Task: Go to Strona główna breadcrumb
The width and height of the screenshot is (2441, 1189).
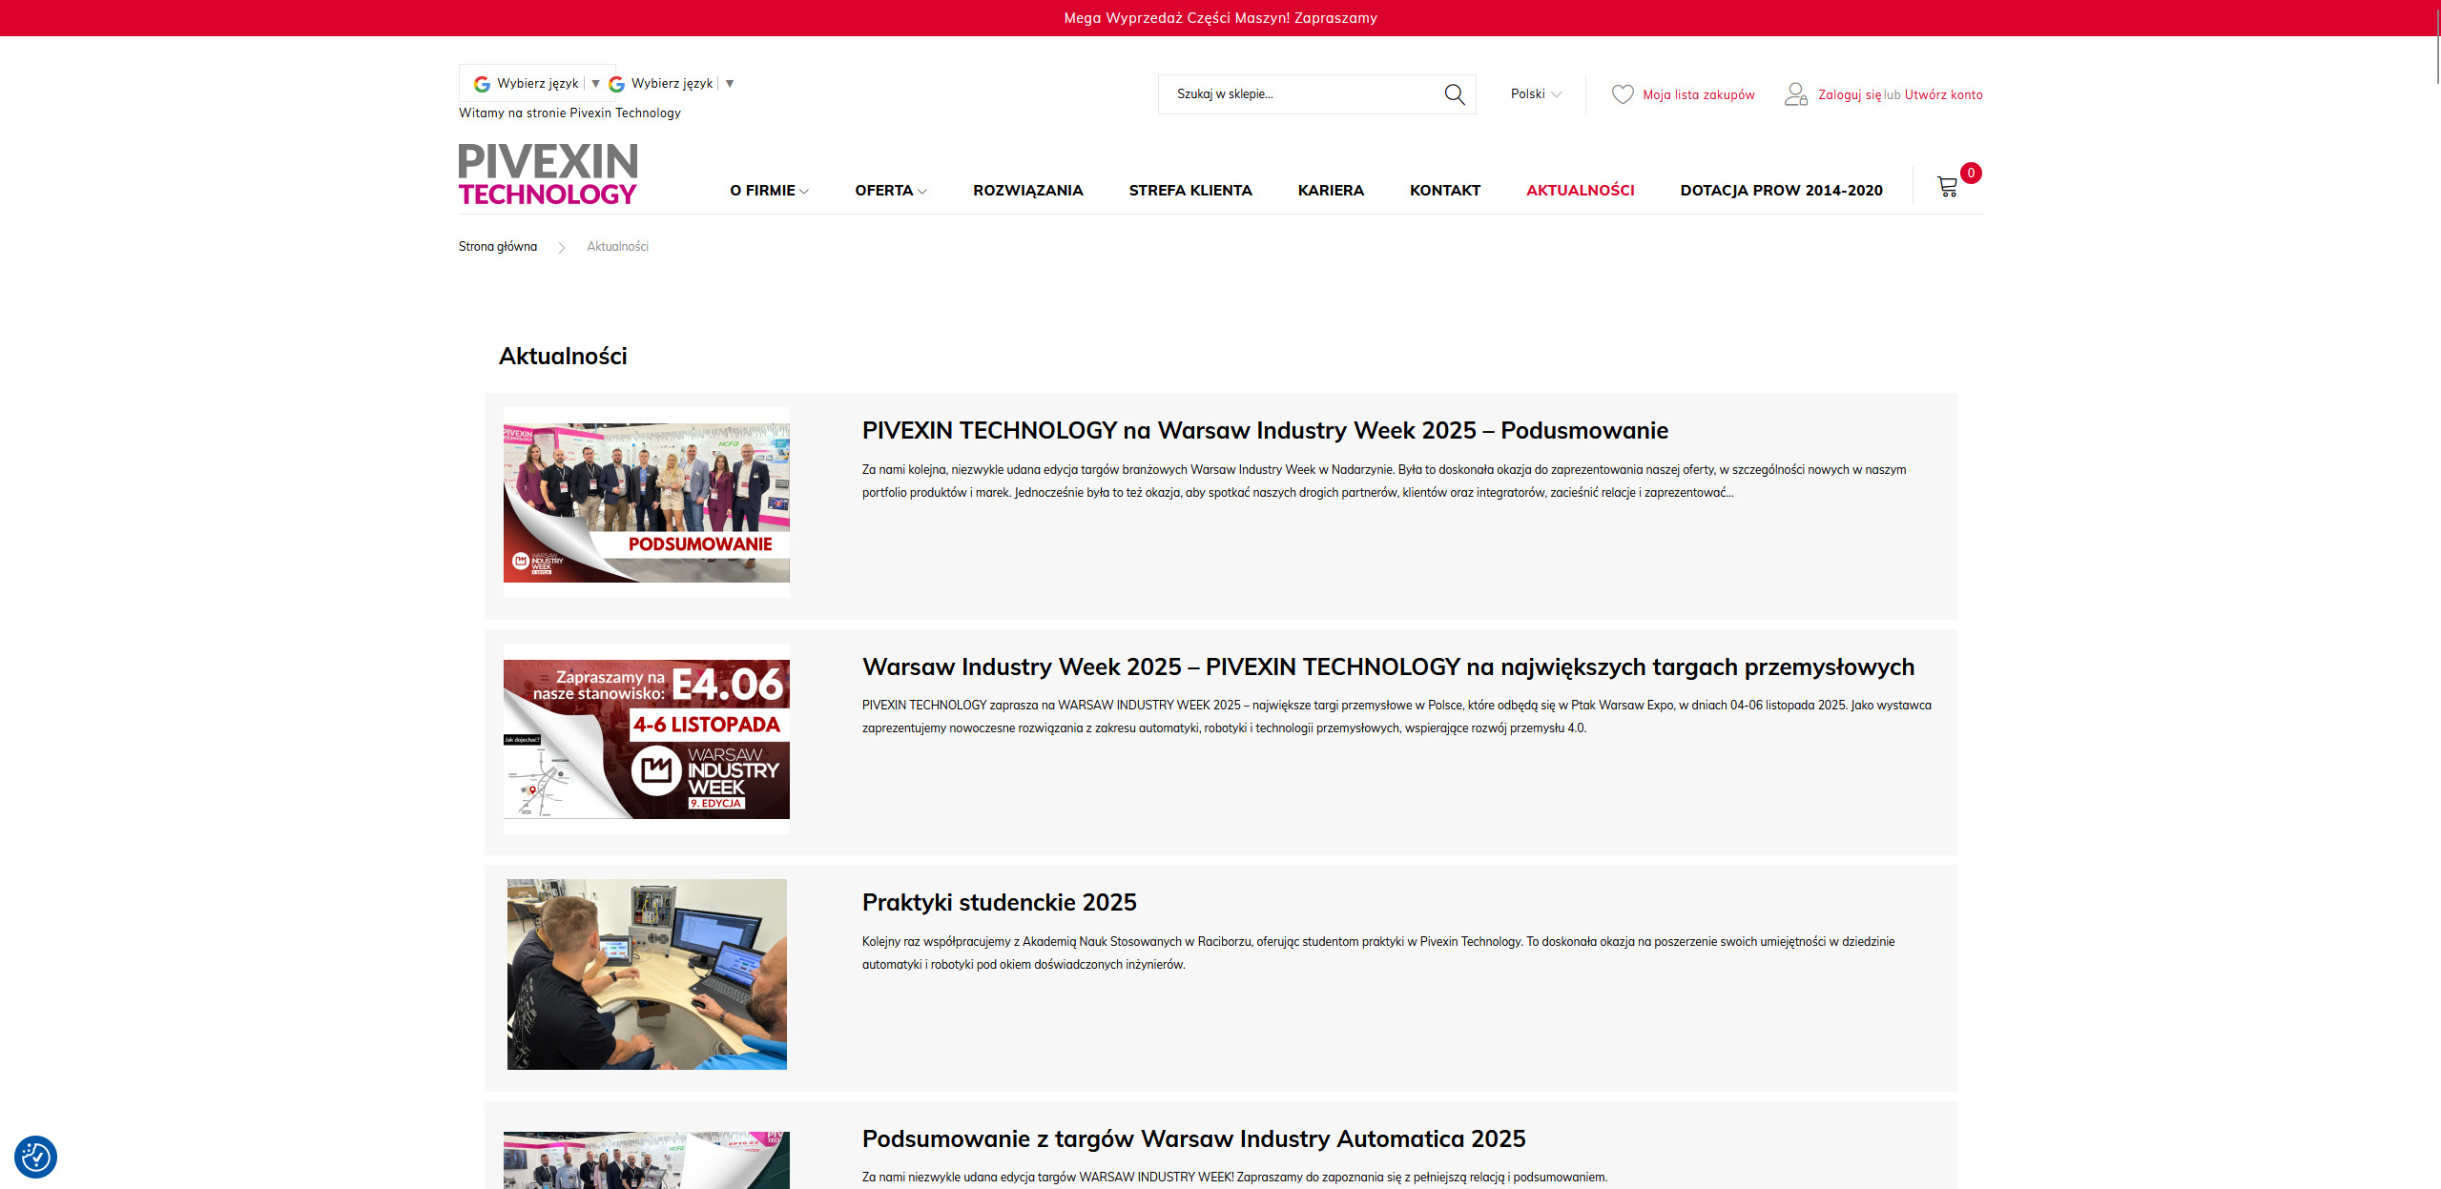Action: click(x=498, y=247)
